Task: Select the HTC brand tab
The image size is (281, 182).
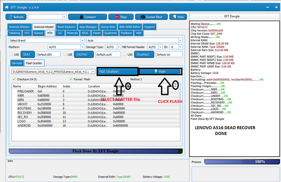Action: pyautogui.click(x=27, y=33)
